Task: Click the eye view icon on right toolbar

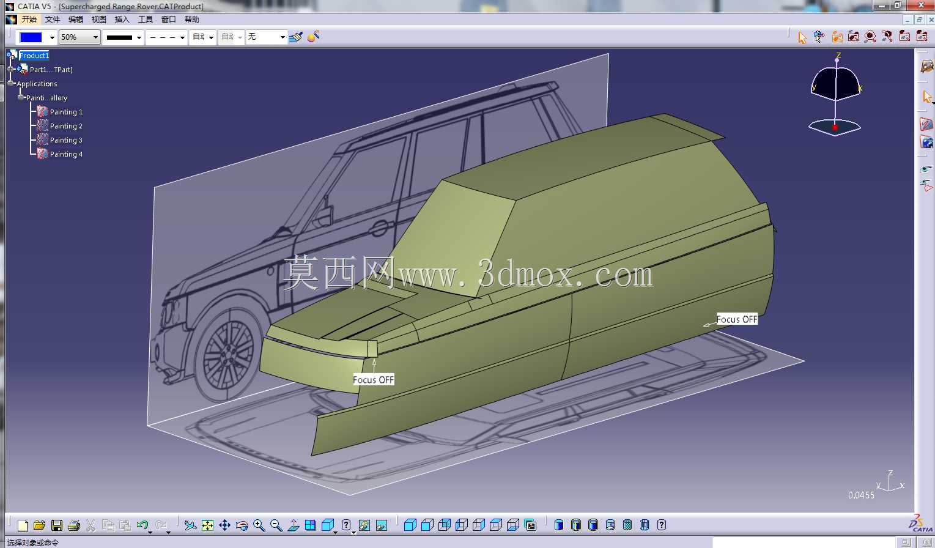Action: click(x=926, y=169)
